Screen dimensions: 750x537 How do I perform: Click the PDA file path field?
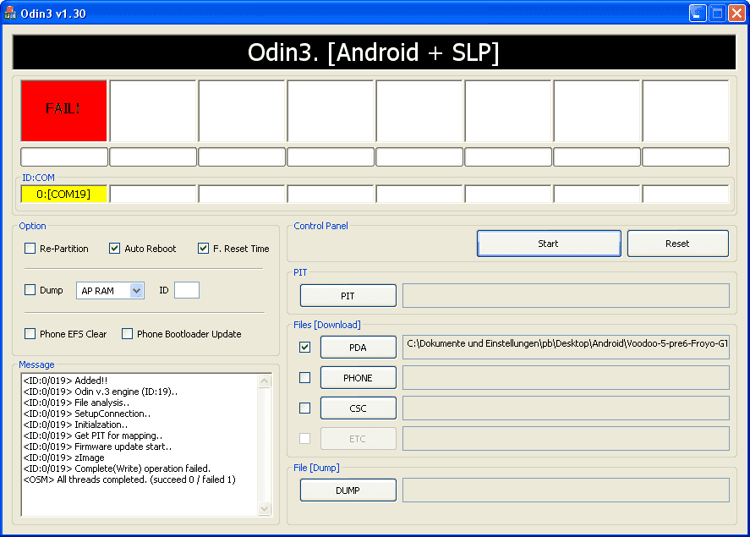point(566,347)
